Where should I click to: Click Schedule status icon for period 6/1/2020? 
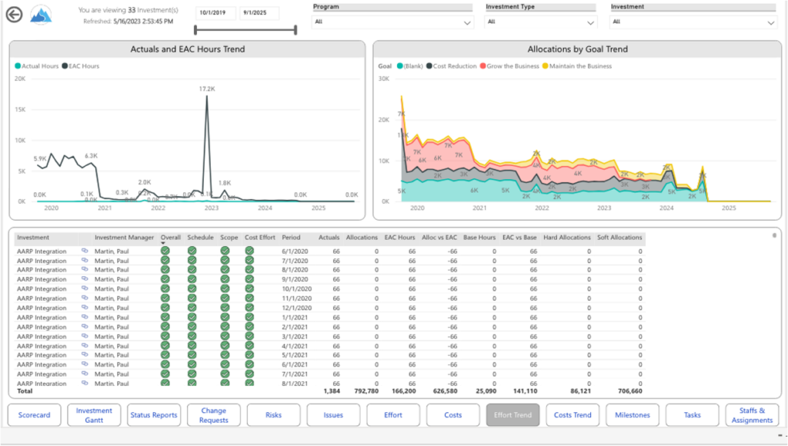tap(192, 251)
